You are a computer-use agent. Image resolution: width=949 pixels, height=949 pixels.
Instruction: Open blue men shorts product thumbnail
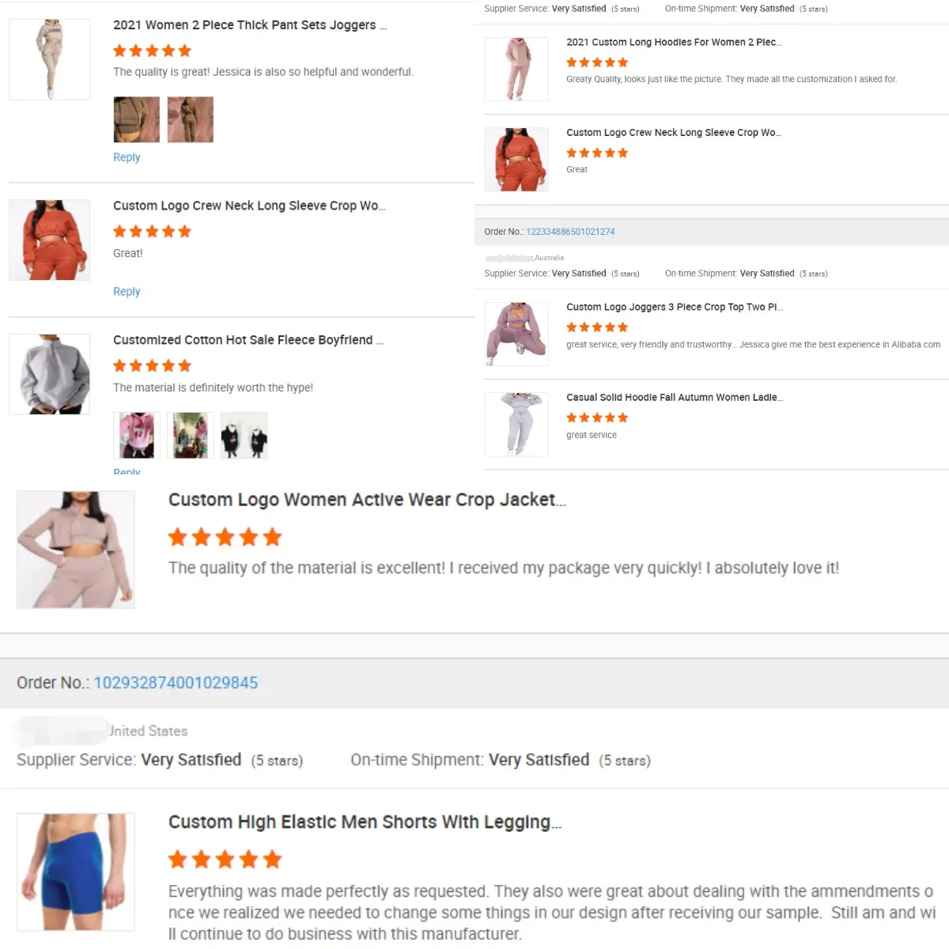click(x=76, y=871)
